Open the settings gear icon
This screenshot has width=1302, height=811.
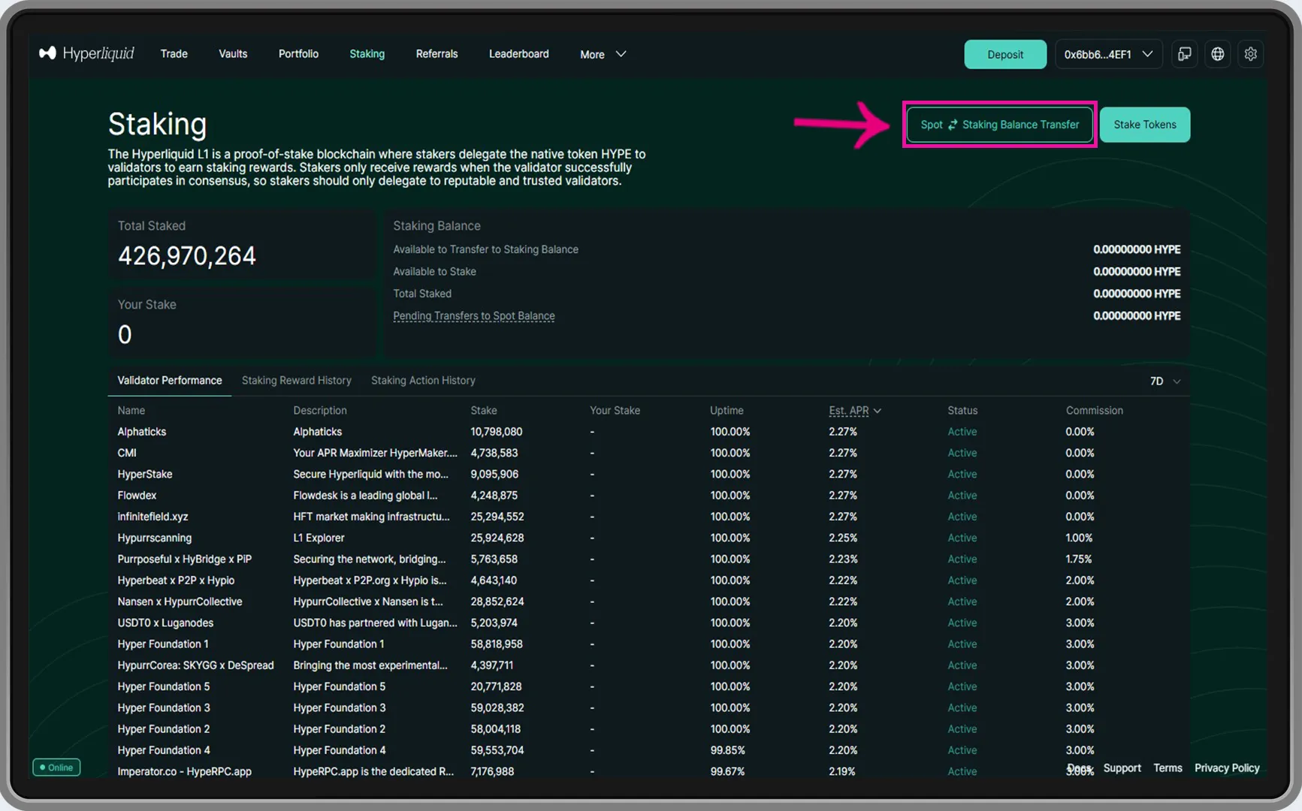1250,54
